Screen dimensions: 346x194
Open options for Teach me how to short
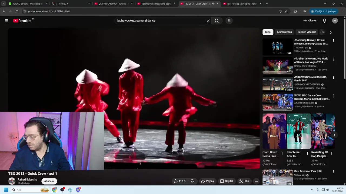[307, 154]
